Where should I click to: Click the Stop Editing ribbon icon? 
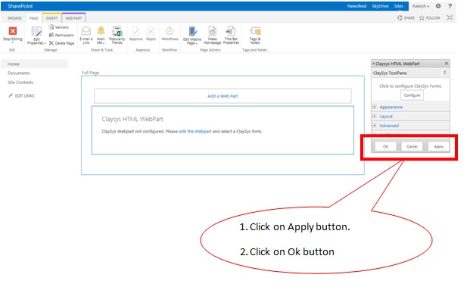tap(13, 34)
